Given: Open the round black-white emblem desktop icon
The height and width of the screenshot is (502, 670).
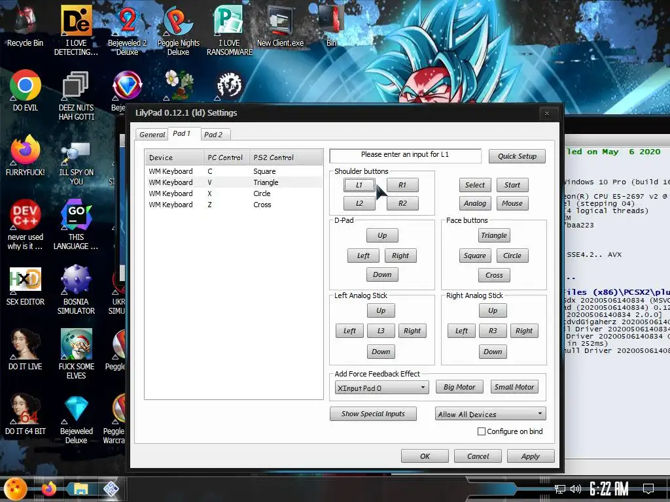Looking at the screenshot, I should pyautogui.click(x=230, y=84).
